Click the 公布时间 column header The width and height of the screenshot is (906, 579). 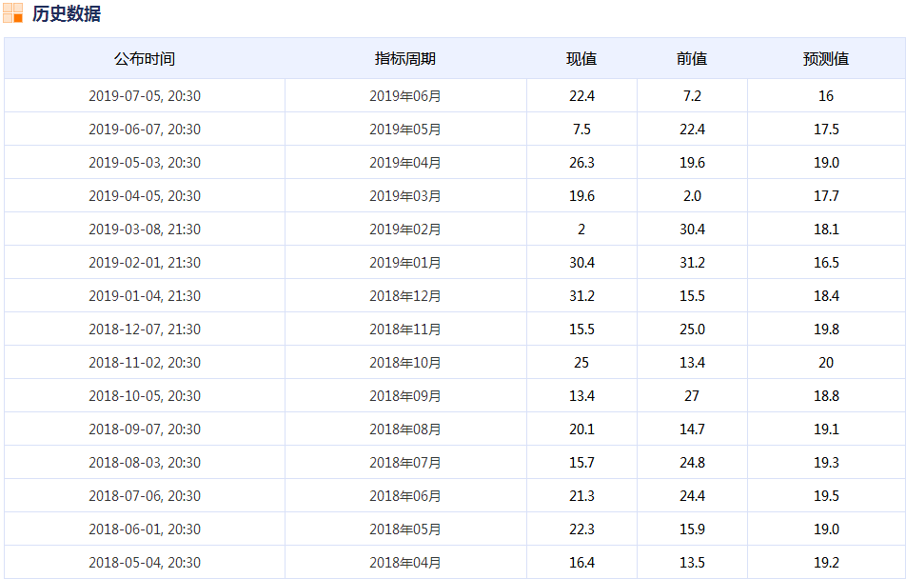coord(145,59)
